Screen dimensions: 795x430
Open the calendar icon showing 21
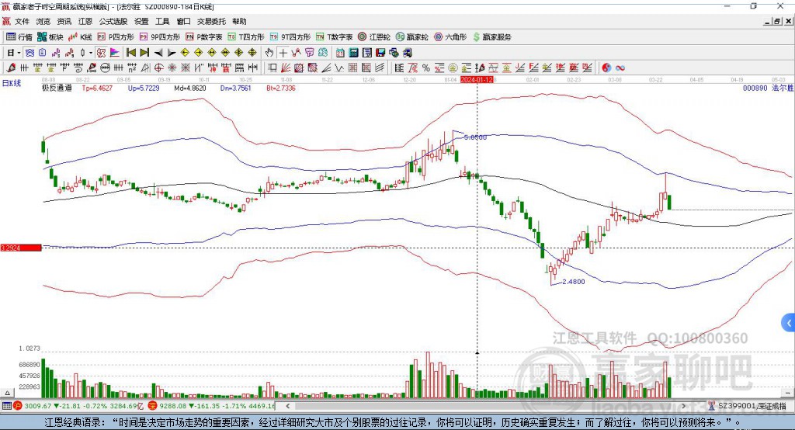[340, 53]
